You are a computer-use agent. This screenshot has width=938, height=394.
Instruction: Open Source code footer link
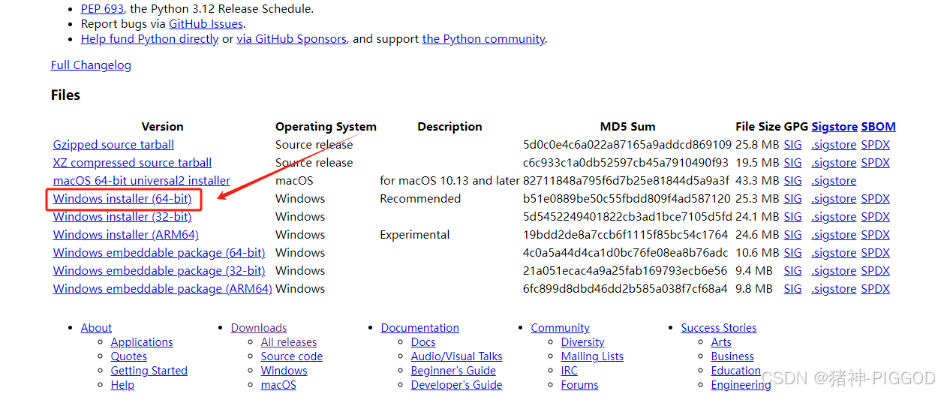(292, 356)
